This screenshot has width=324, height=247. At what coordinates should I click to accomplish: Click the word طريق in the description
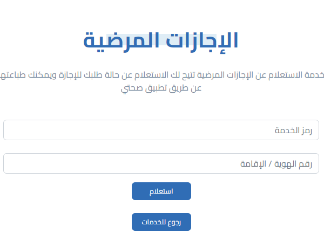pyautogui.click(x=181, y=87)
